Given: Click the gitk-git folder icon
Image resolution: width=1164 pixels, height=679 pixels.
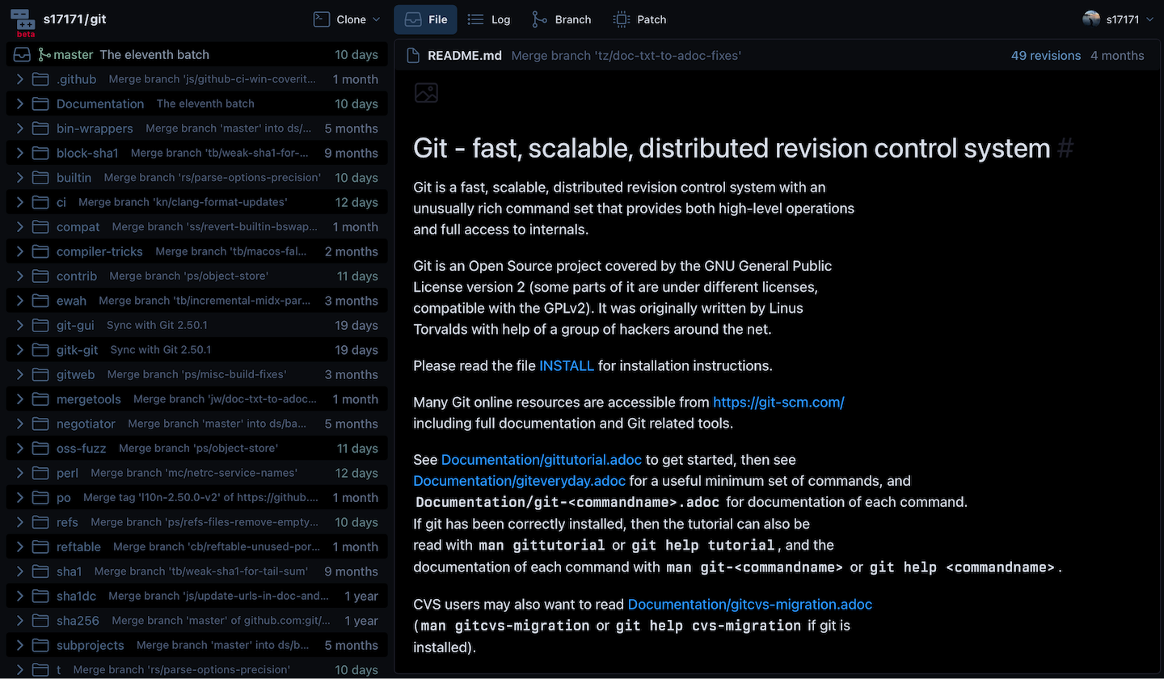Looking at the screenshot, I should tap(40, 350).
